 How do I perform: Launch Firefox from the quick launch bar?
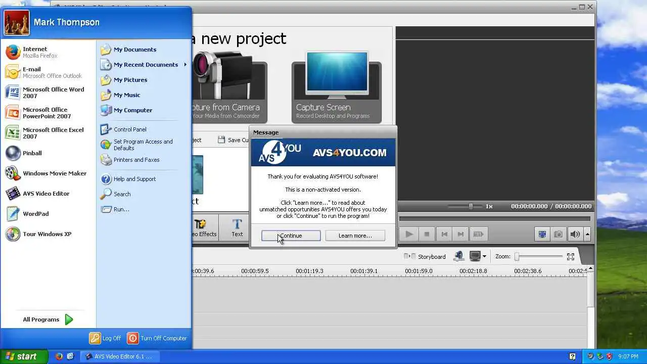[x=59, y=356]
